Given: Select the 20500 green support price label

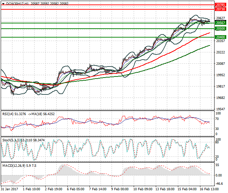Looking at the screenshot, I should tap(220, 29).
